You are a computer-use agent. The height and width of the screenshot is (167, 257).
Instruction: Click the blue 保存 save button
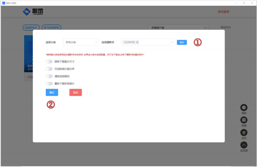pos(182,42)
